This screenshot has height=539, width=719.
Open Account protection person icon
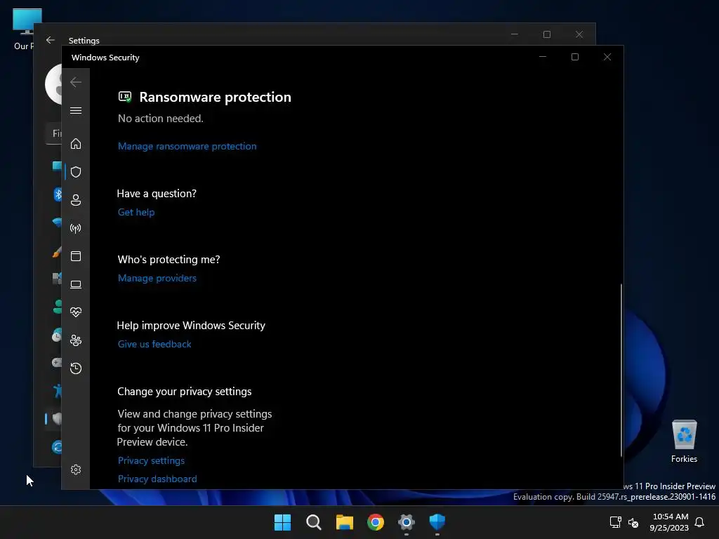(x=76, y=200)
